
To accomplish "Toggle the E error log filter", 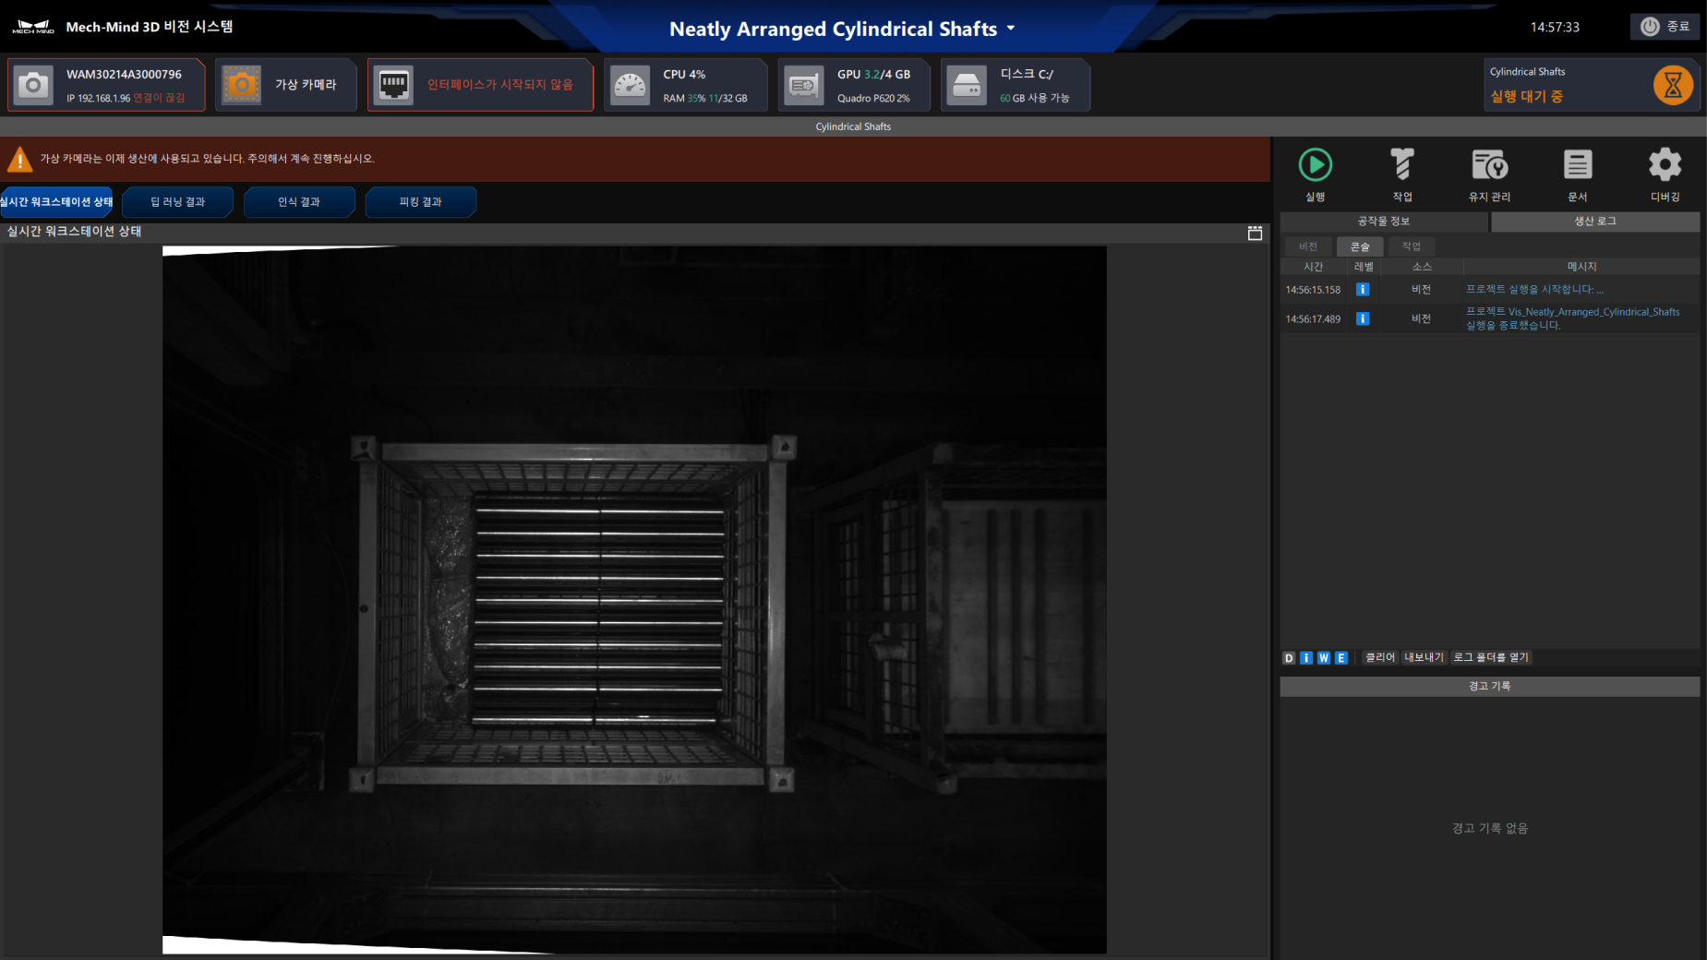I will [1341, 658].
